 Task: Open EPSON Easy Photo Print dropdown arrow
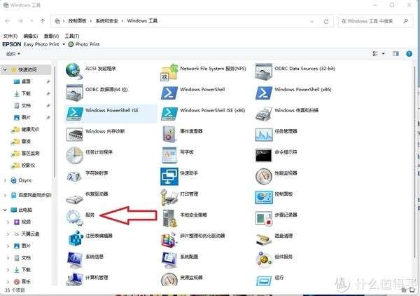[64, 44]
